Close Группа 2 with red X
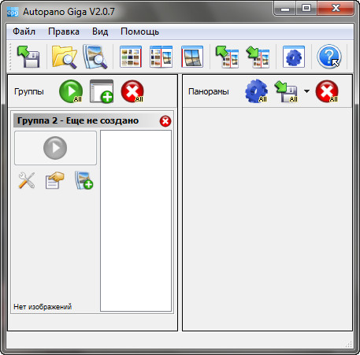The width and height of the screenshot is (360, 355). pos(165,121)
